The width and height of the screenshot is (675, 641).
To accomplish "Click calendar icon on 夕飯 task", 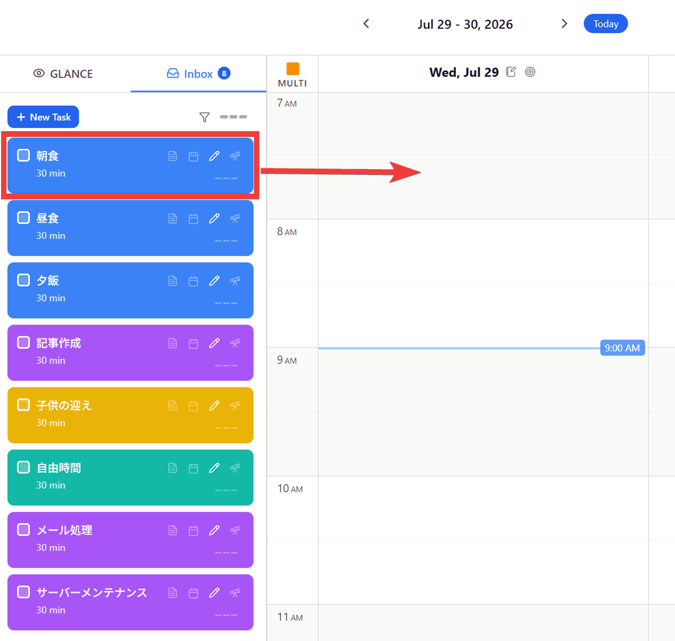I will pyautogui.click(x=193, y=281).
